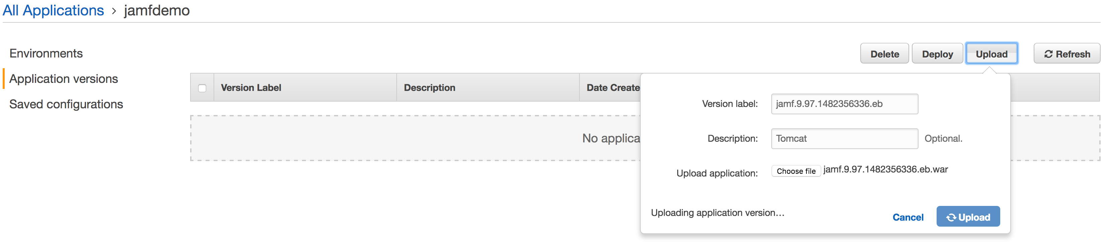Click the breadcrumb chevron separator
Viewport: 1106px width, 242px height.
[114, 11]
